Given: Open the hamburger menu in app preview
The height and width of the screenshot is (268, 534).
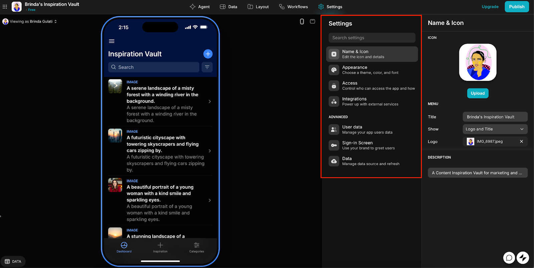Looking at the screenshot, I should click(112, 41).
